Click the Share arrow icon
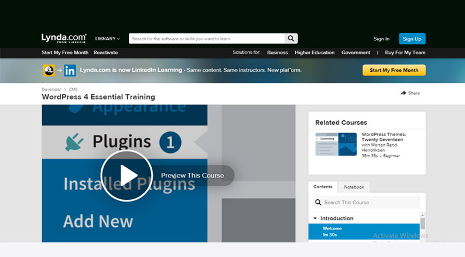This screenshot has width=465, height=257. (x=404, y=93)
